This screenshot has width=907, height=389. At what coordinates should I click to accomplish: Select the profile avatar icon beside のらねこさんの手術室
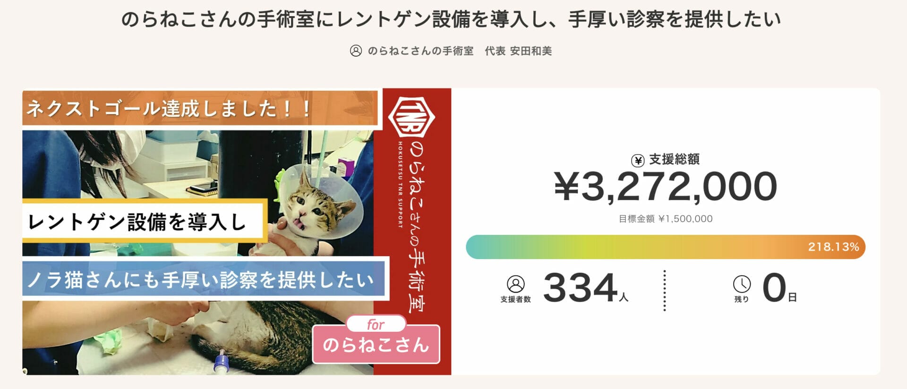tap(356, 51)
